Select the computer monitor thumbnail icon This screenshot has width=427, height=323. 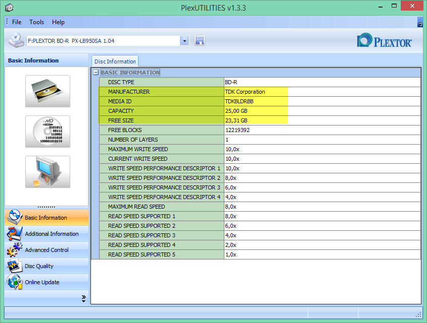(x=48, y=172)
